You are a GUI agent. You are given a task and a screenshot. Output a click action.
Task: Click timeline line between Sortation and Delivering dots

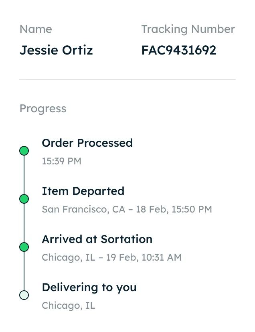[24, 271]
